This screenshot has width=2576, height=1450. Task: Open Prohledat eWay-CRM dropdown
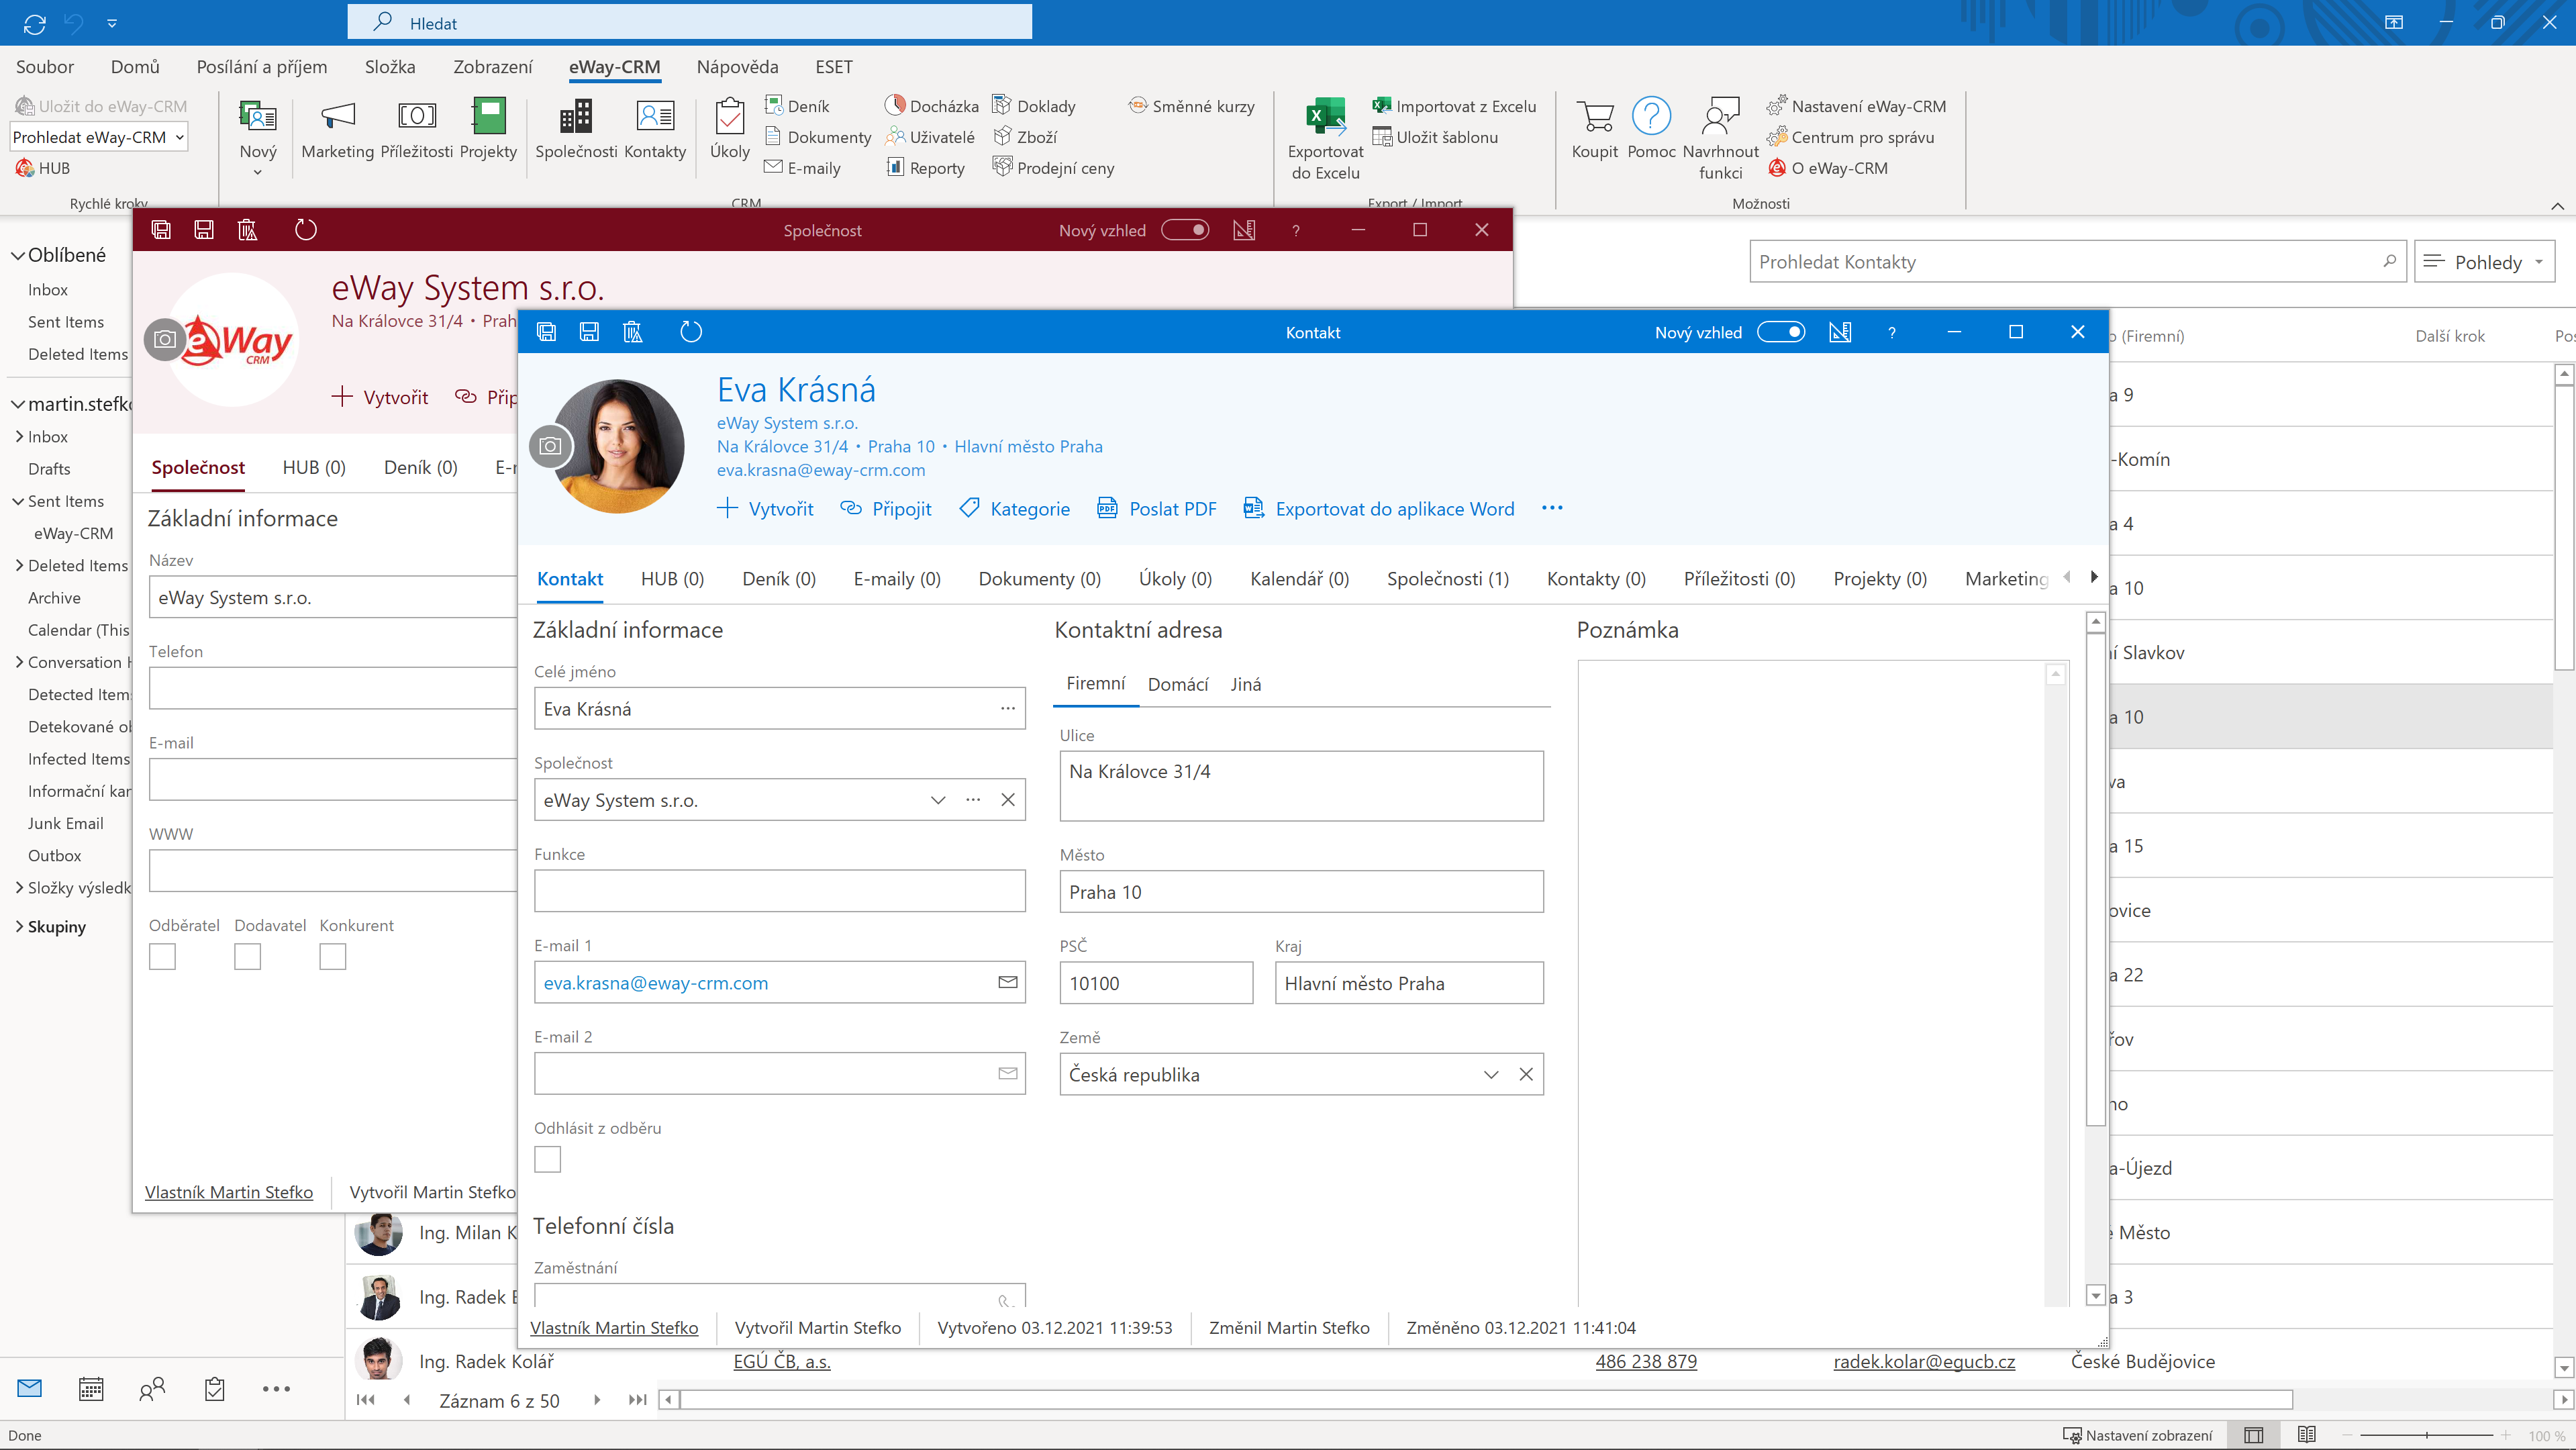[180, 137]
